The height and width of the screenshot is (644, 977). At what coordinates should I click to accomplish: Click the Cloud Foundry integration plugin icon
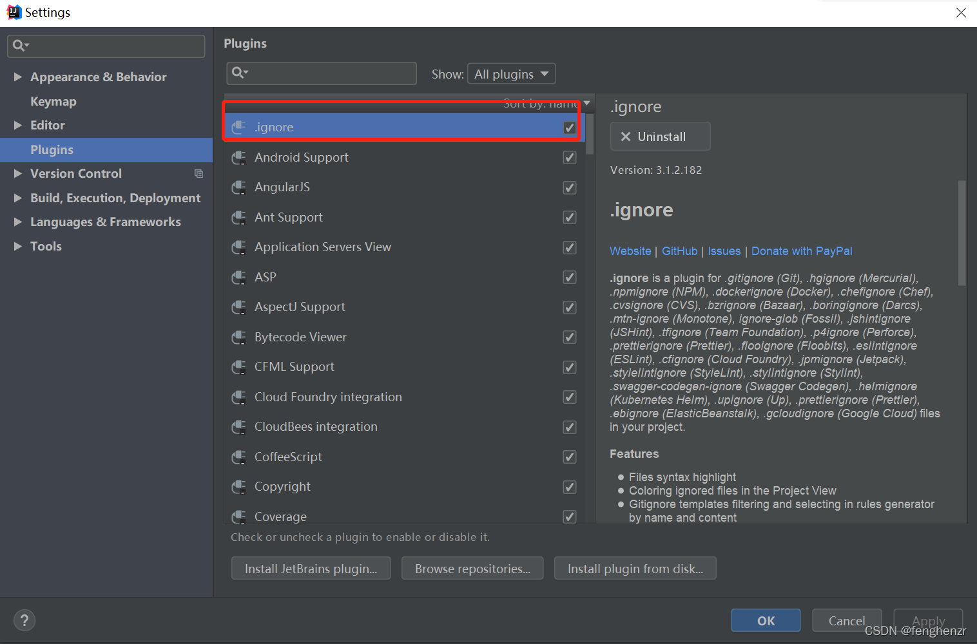coord(238,397)
